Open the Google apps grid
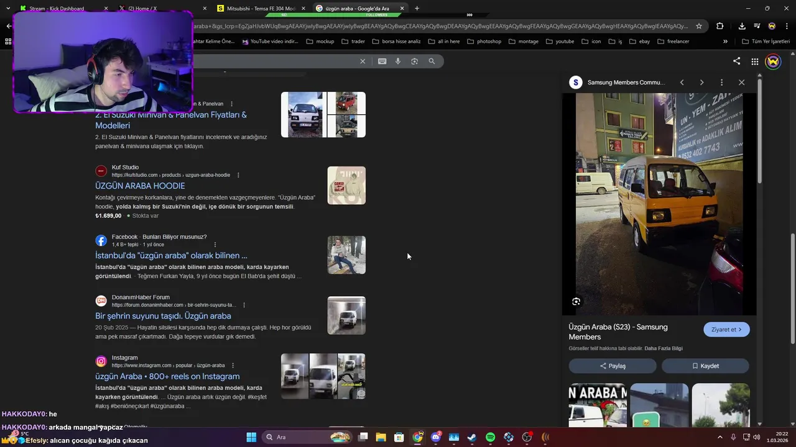 coord(754,61)
